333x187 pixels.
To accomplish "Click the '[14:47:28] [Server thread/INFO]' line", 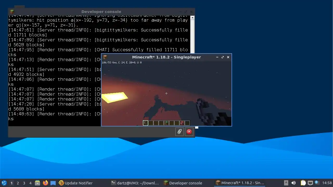I will coord(50,104).
